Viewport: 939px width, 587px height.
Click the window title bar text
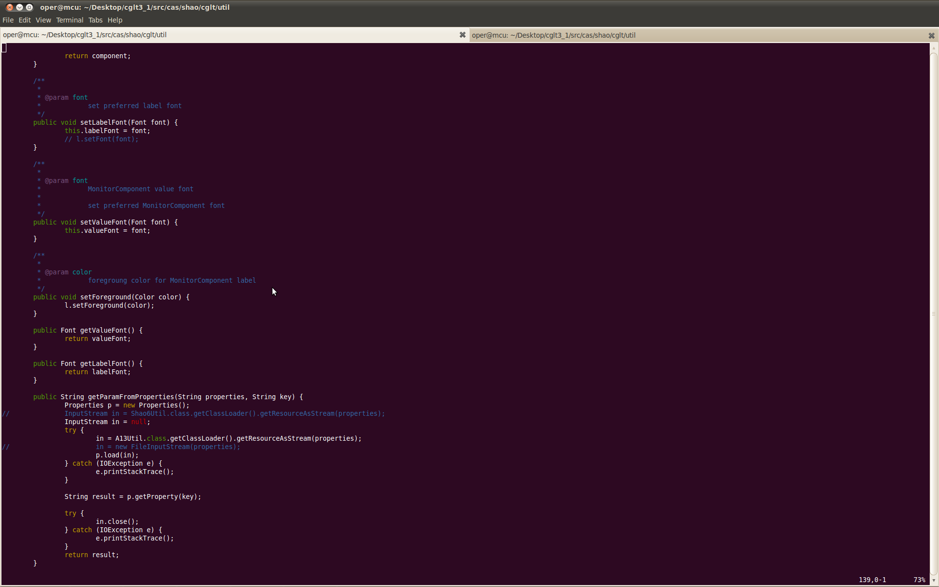134,7
